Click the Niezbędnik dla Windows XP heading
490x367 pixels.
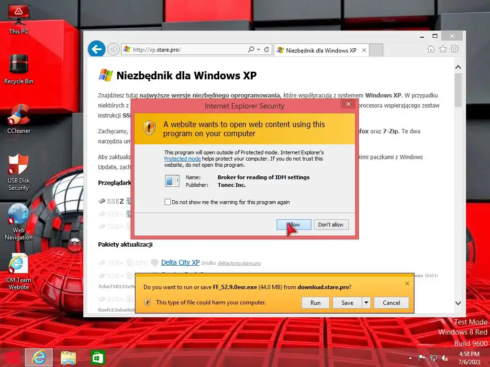tap(186, 76)
